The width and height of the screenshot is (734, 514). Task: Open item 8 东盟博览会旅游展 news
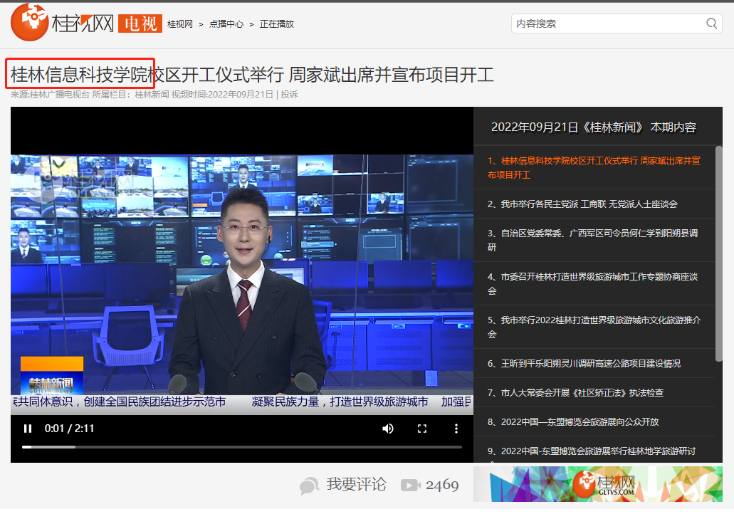[x=580, y=421]
